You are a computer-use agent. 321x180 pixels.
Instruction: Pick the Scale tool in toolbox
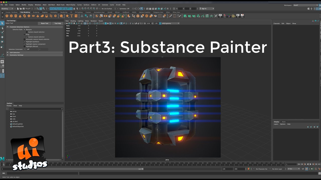coord(2,46)
